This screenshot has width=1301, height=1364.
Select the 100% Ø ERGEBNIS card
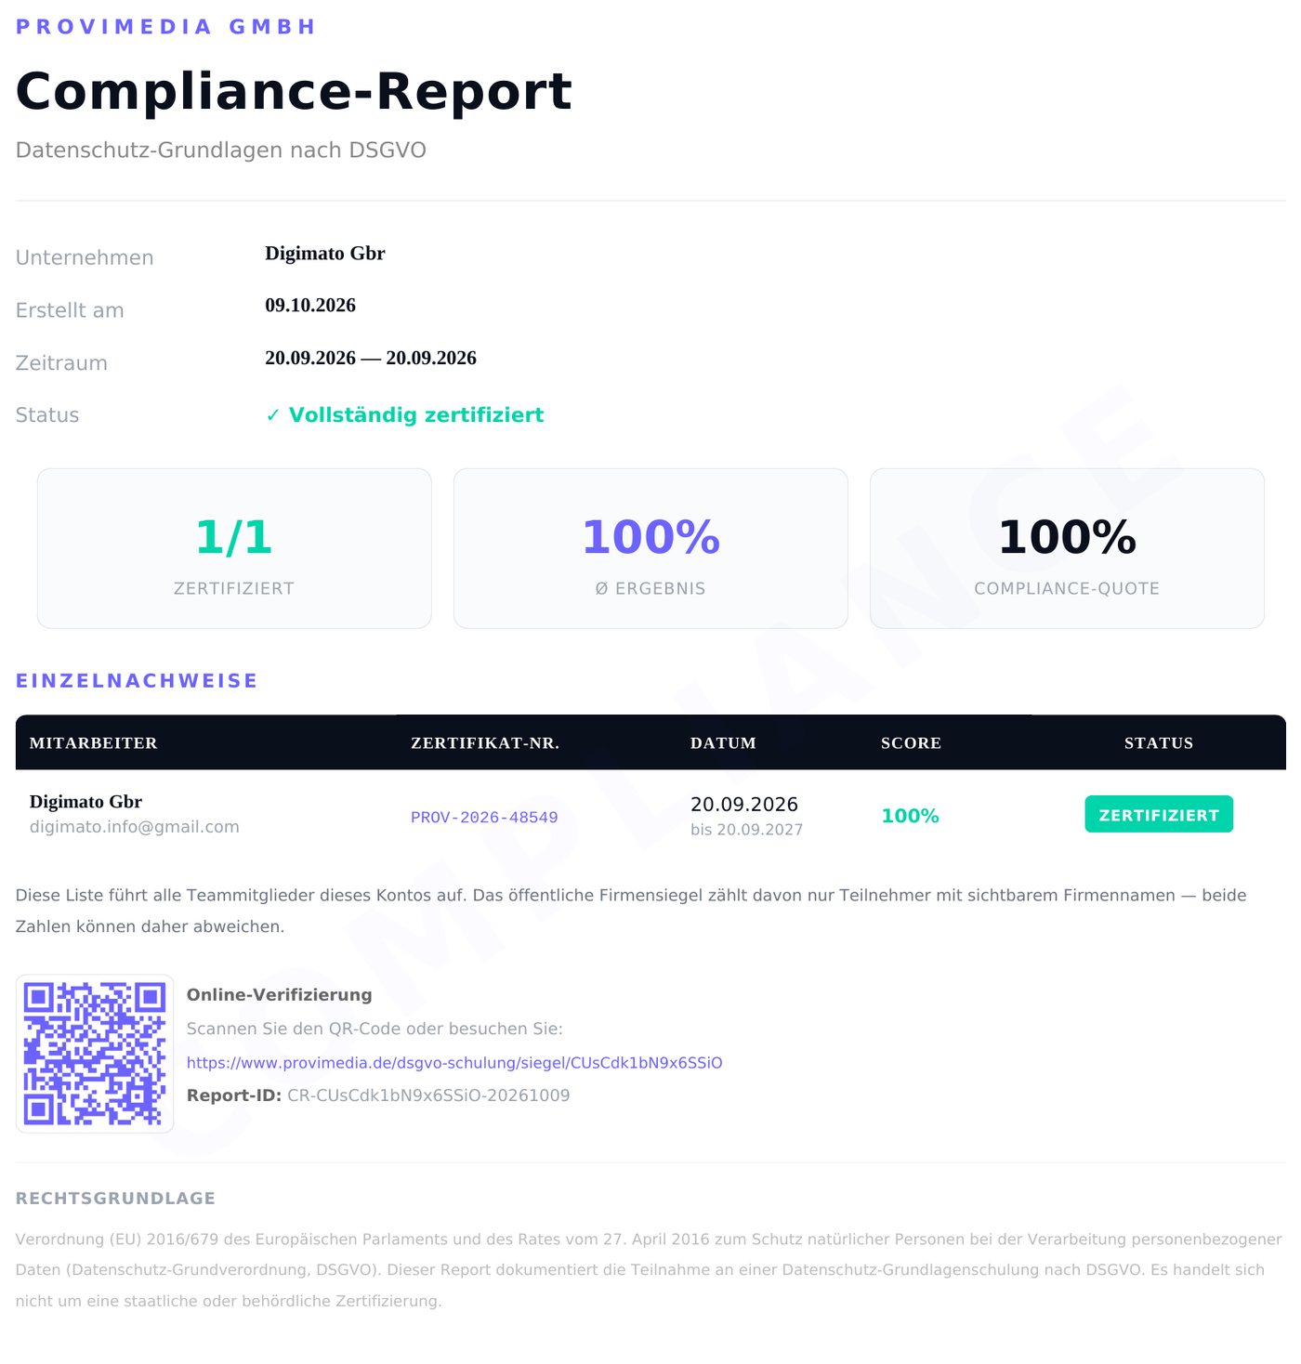[x=650, y=548]
